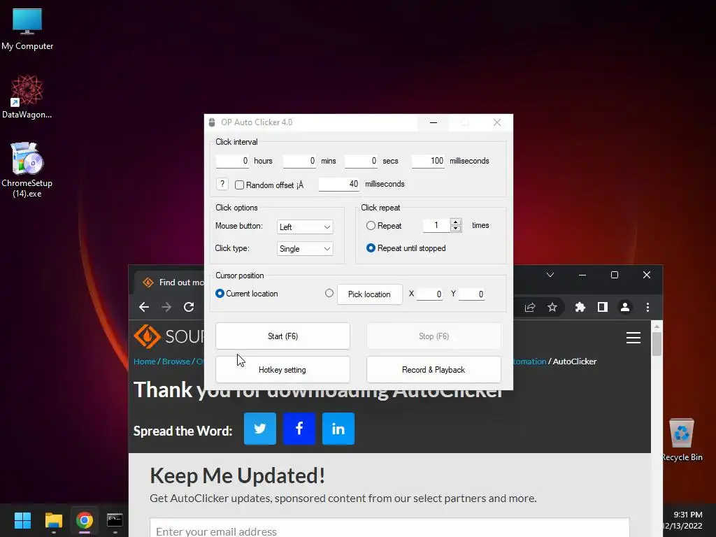Screen dimensions: 716x537
Task: Click the secs interval field
Action: (x=361, y=161)
